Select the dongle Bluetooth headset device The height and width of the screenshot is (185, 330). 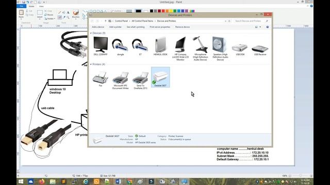[x=120, y=46]
